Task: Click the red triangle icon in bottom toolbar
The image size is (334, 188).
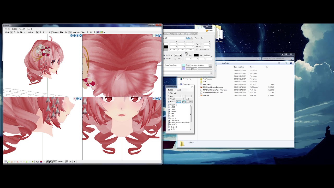Action: click(18, 162)
